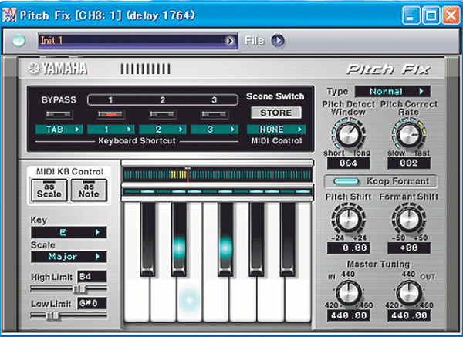Click the Low Limit slider handle
This screenshot has height=337, width=463.
pyautogui.click(x=52, y=315)
